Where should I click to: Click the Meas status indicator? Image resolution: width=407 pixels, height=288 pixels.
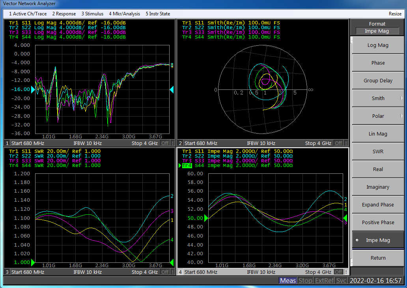288,281
